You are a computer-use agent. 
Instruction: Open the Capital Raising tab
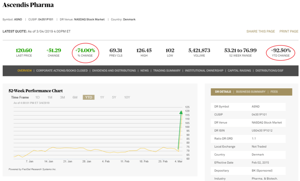coord(239,71)
